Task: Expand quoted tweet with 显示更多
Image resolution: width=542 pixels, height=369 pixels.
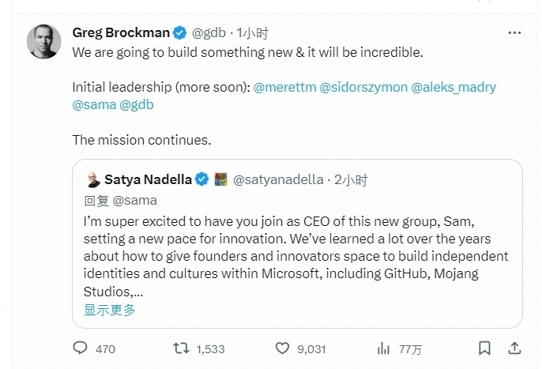Action: pyautogui.click(x=110, y=310)
